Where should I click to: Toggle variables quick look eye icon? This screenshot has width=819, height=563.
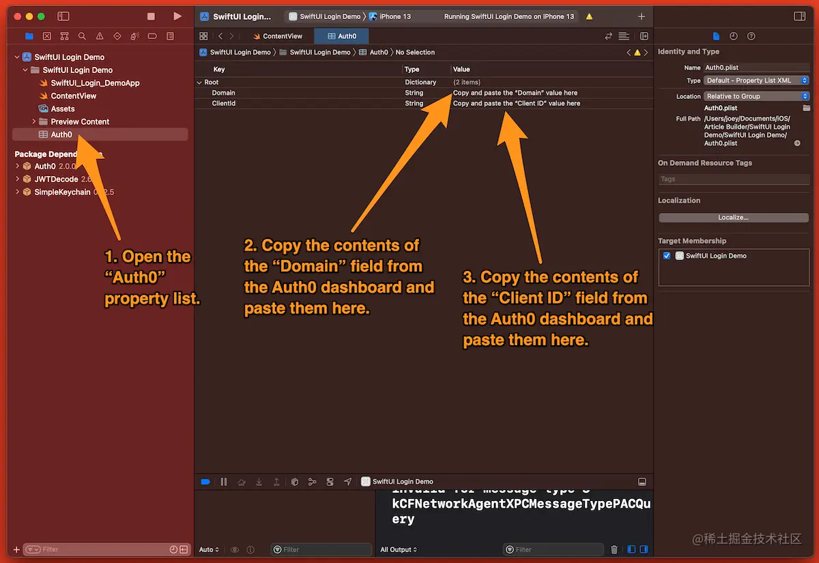coord(235,549)
